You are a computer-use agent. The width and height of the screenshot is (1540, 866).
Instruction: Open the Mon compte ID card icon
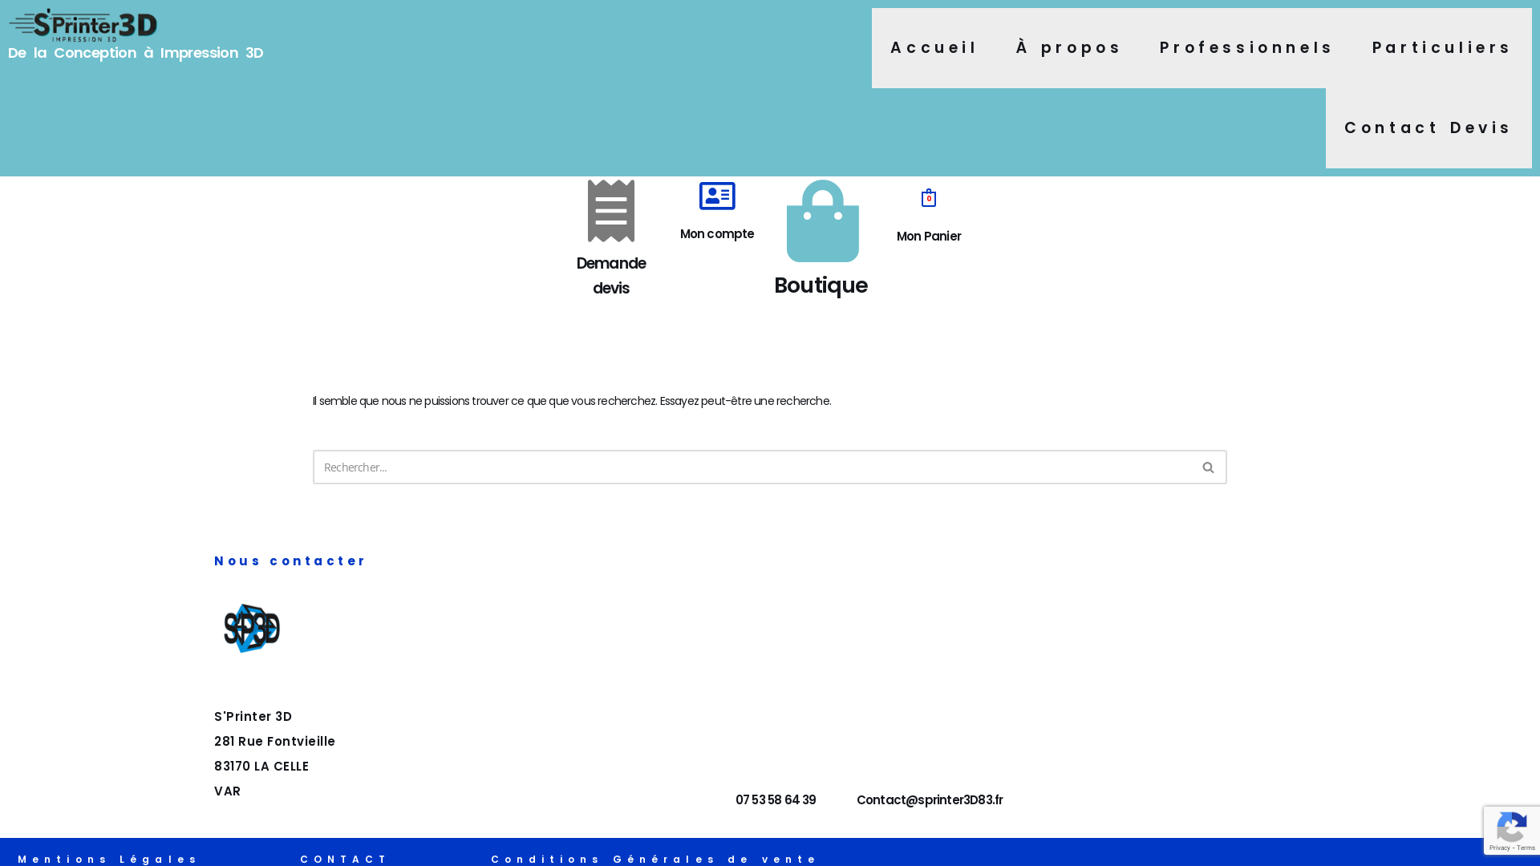[716, 196]
